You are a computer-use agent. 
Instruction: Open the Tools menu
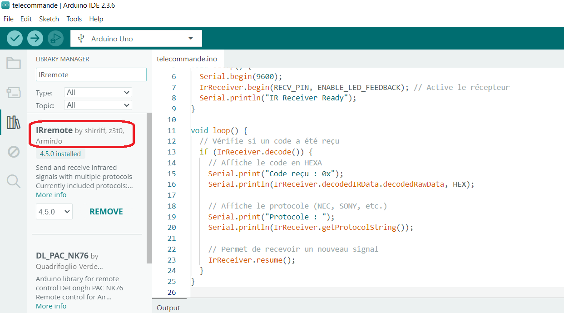coord(74,19)
